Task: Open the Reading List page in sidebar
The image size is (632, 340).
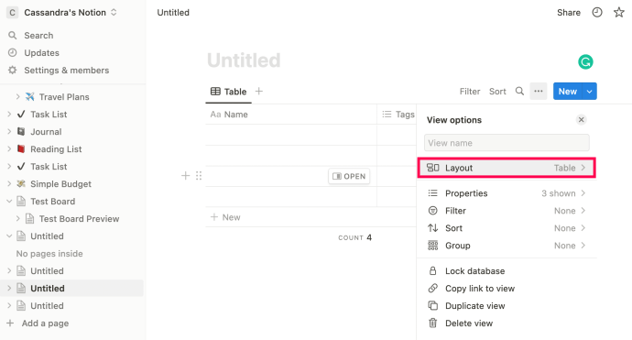Action: (56, 149)
